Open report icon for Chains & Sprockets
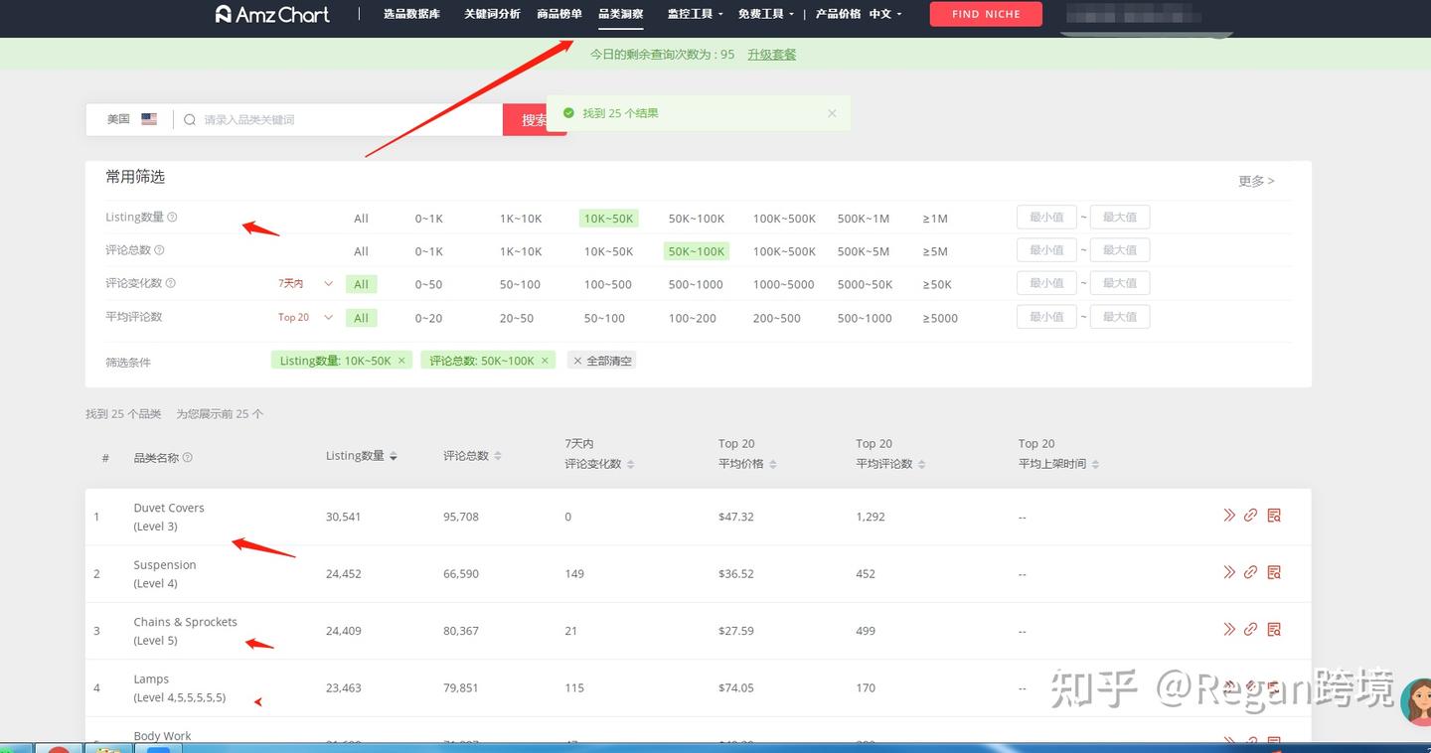1431x753 pixels. tap(1274, 629)
